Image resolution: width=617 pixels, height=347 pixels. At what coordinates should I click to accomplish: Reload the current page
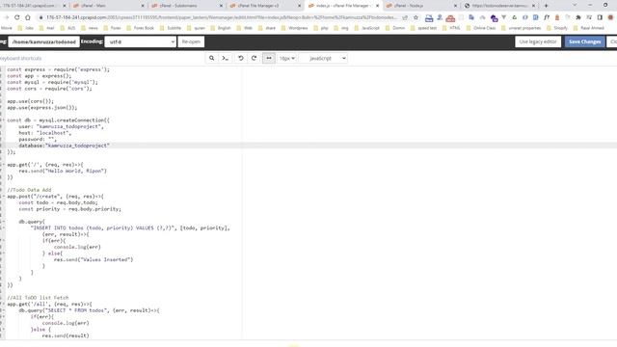pos(17,17)
